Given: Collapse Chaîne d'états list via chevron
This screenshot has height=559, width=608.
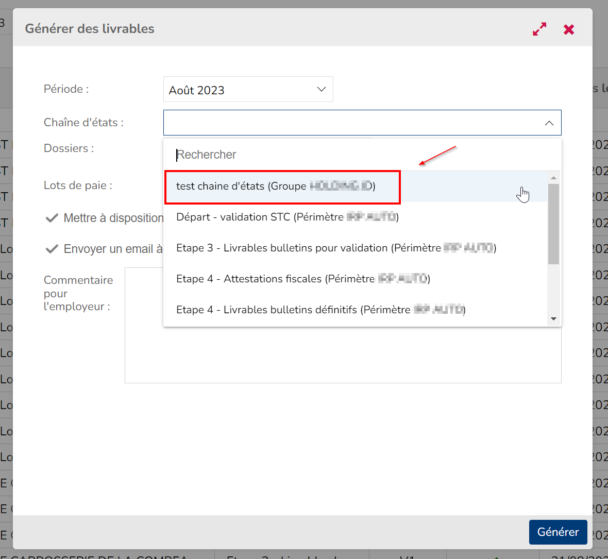Looking at the screenshot, I should (549, 123).
